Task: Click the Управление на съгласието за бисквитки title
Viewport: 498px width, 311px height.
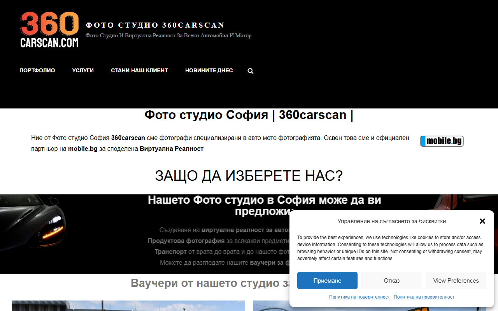Action: (x=392, y=221)
